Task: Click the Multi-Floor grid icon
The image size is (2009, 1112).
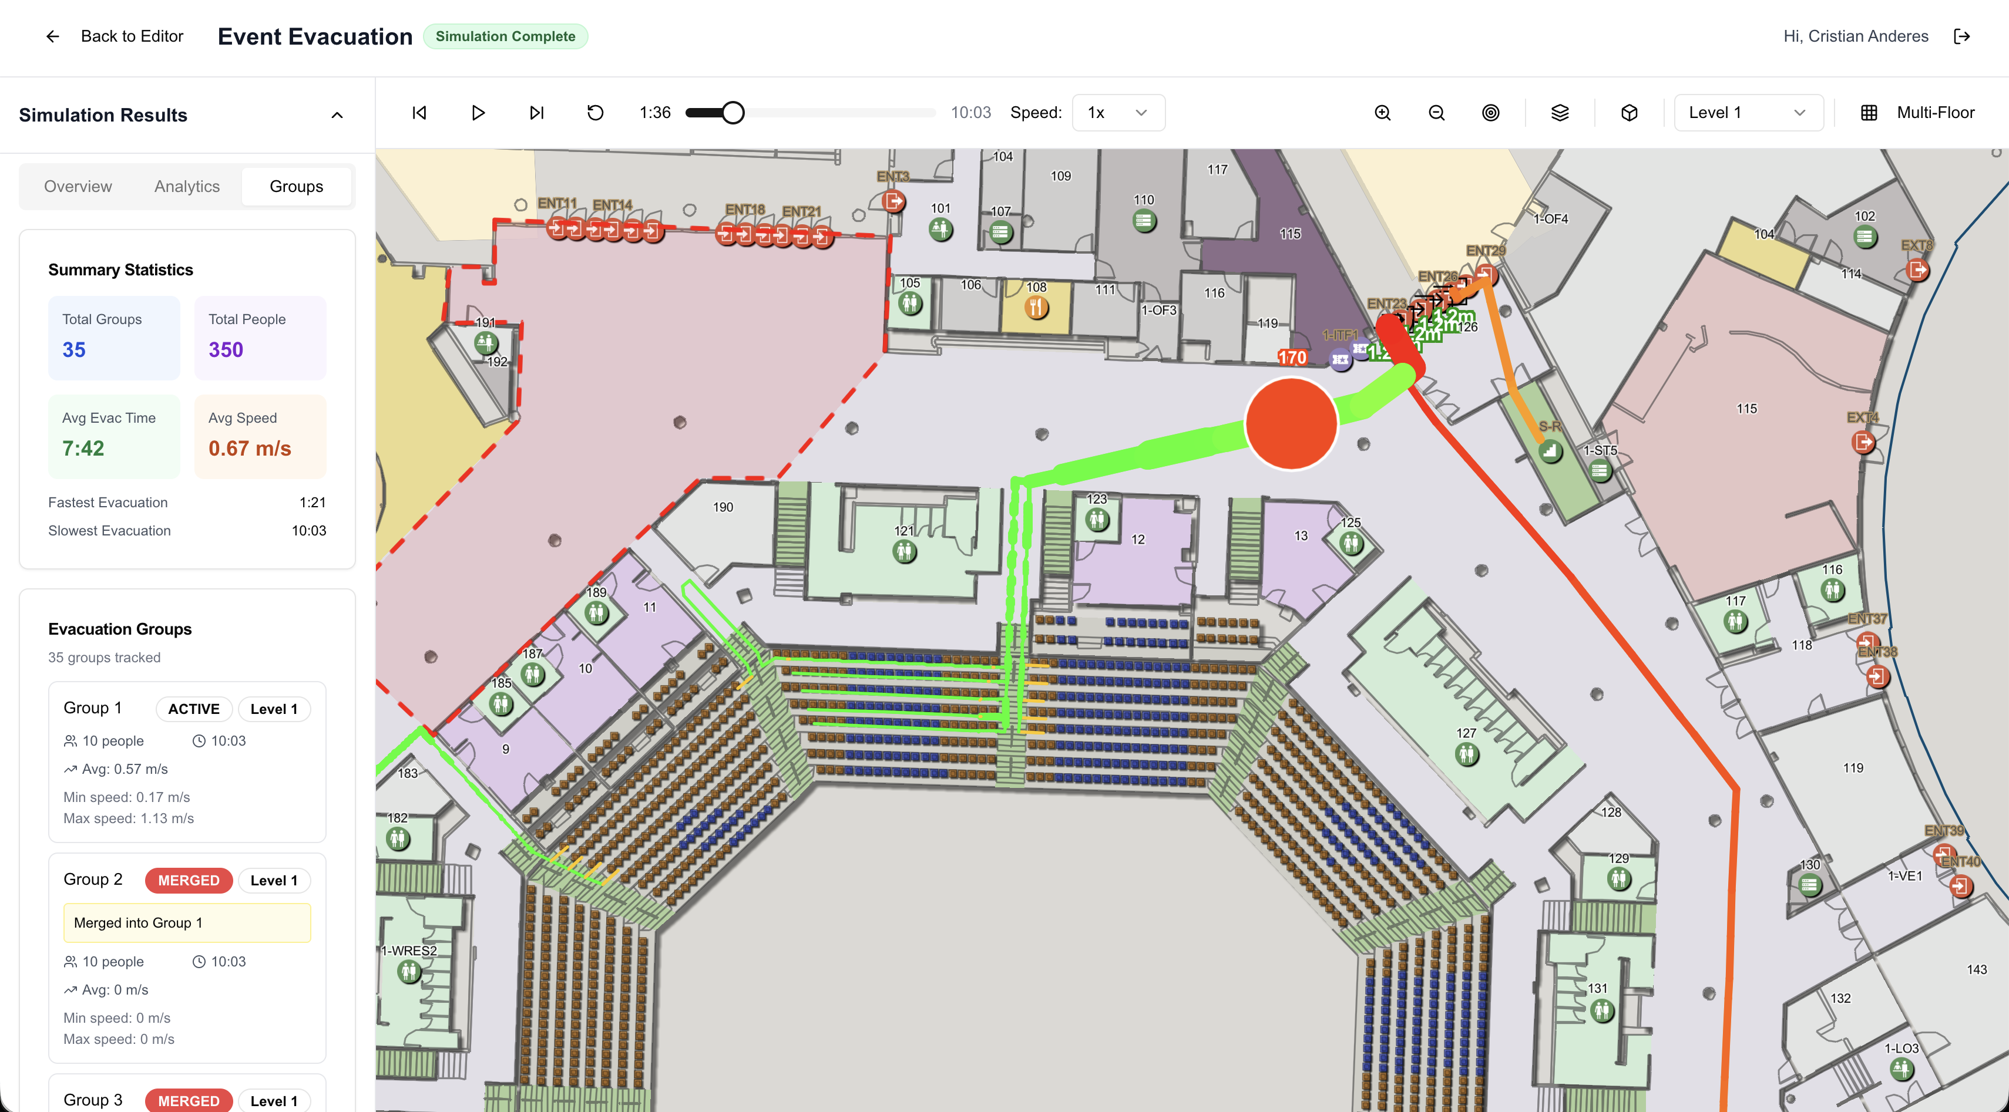Action: [1869, 113]
